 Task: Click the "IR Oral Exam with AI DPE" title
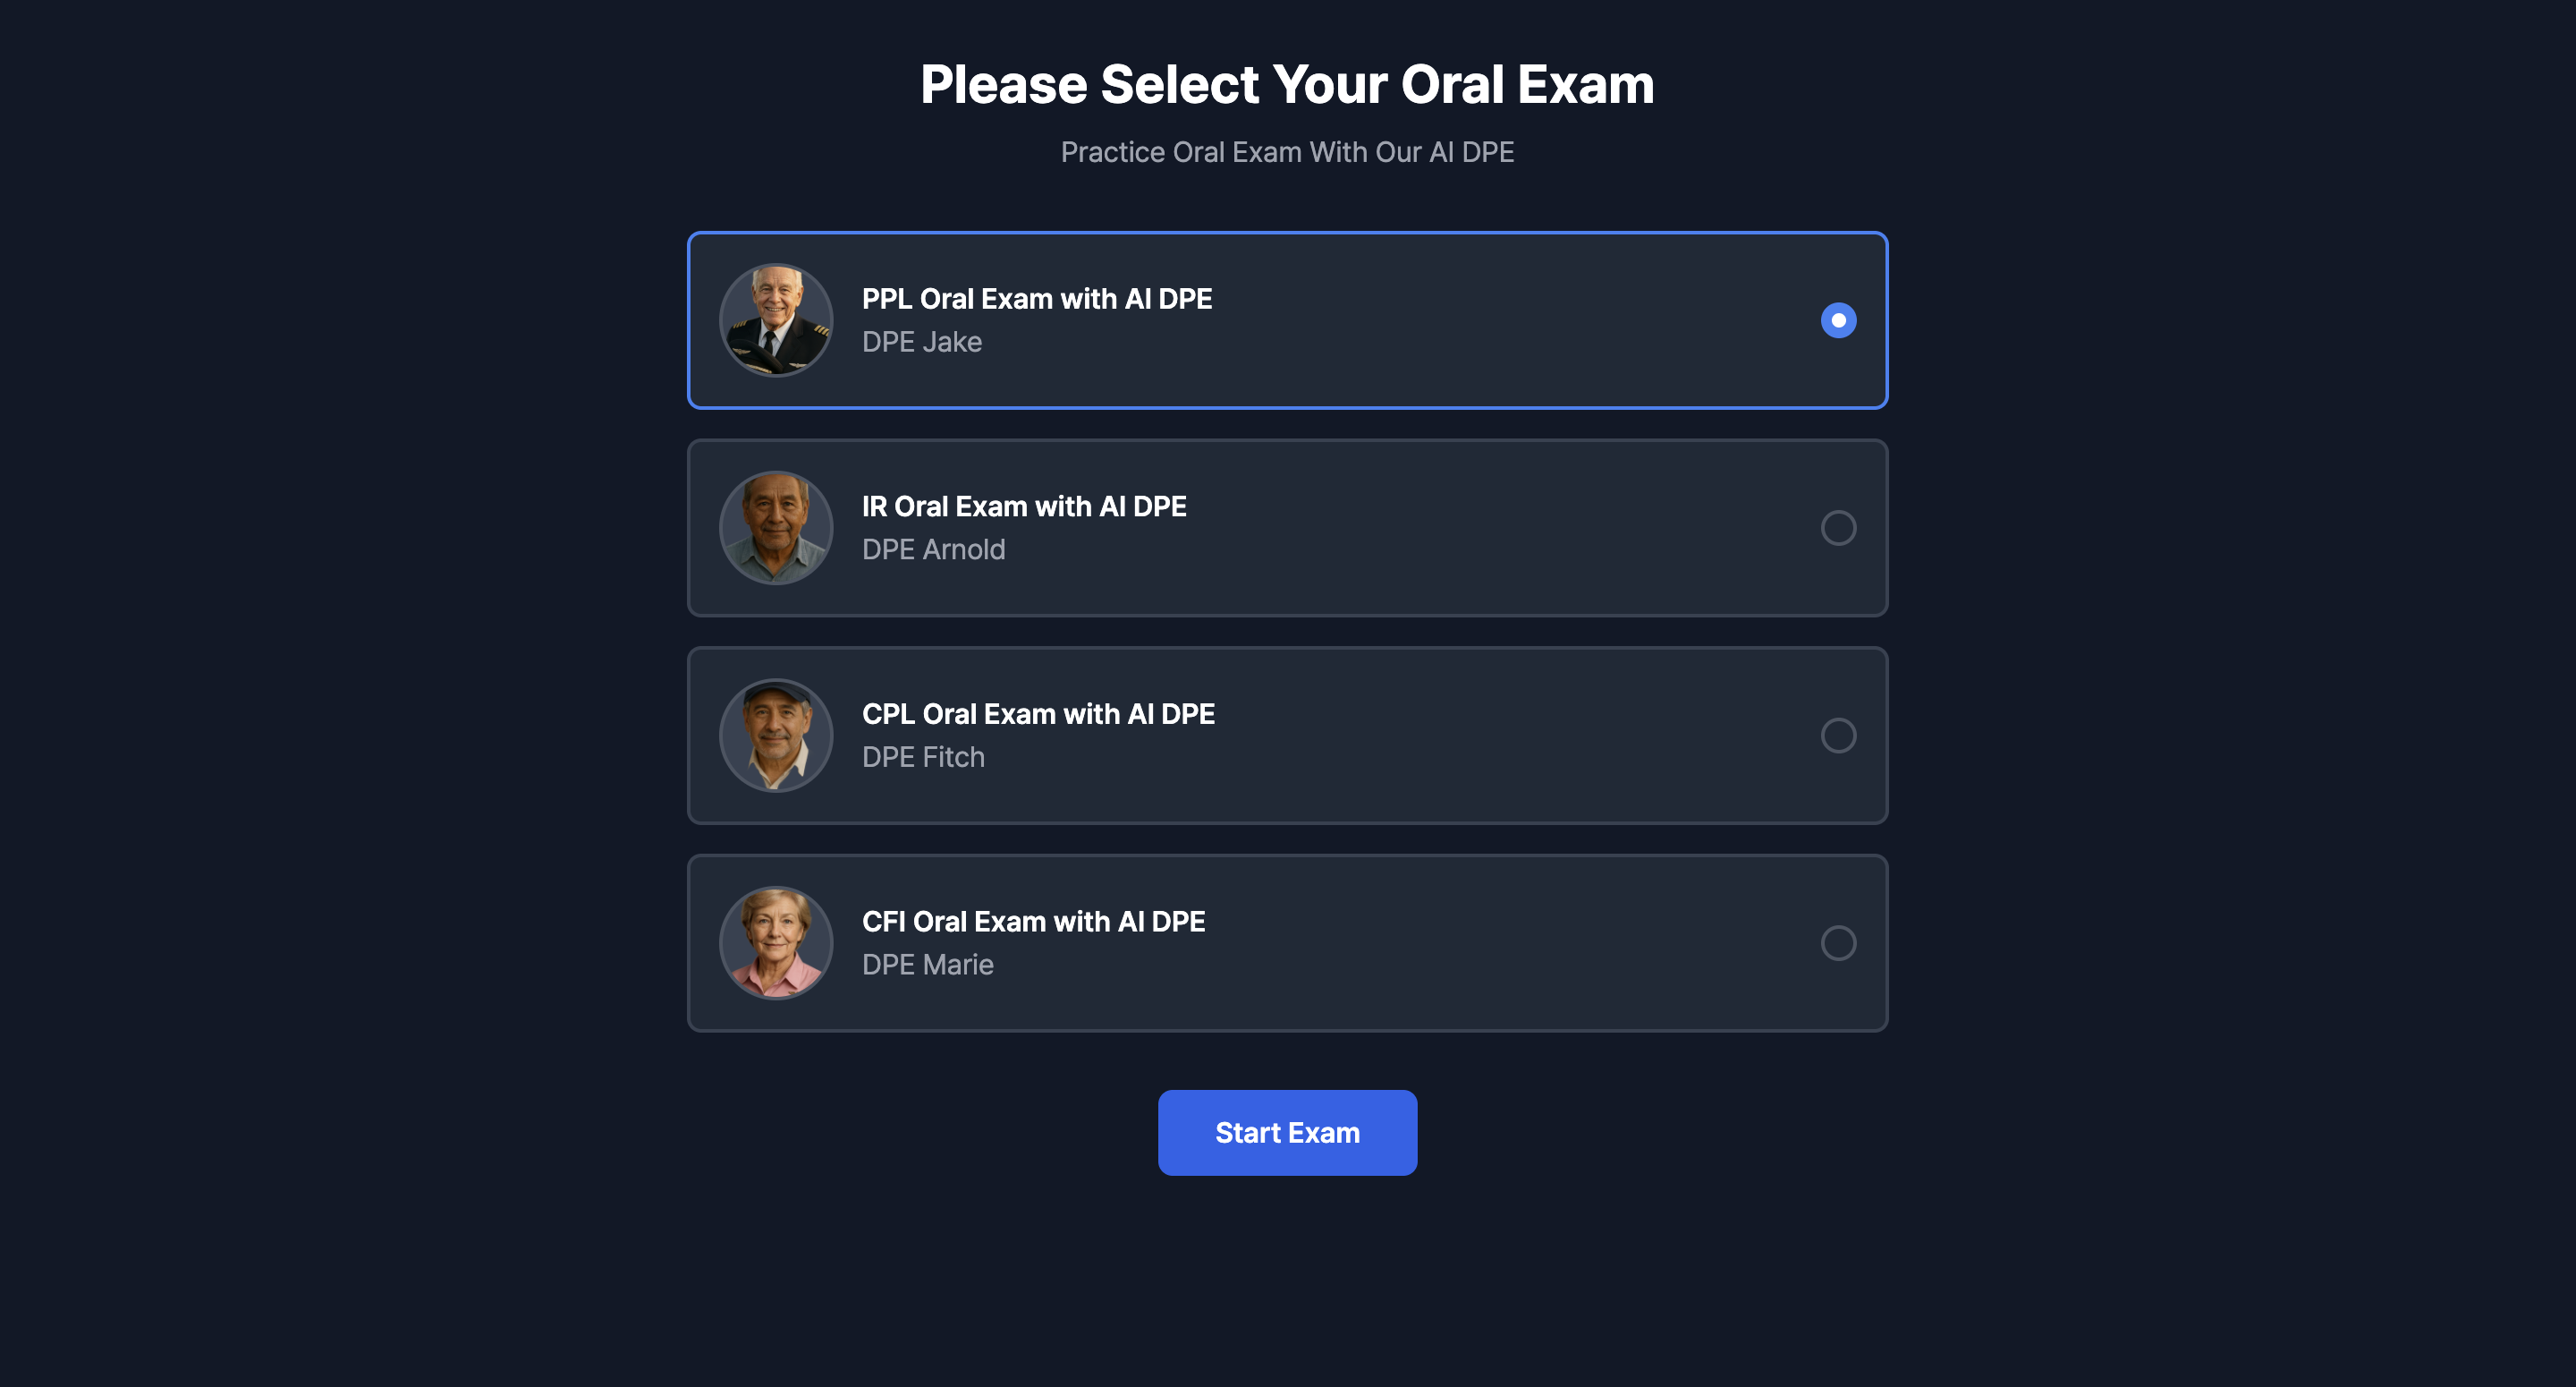pos(1024,506)
